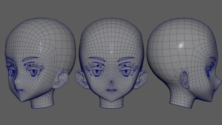Viewport: 222px width, 125px height.
Task: Select the front-facing head model in the center
Action: pyautogui.click(x=111, y=63)
